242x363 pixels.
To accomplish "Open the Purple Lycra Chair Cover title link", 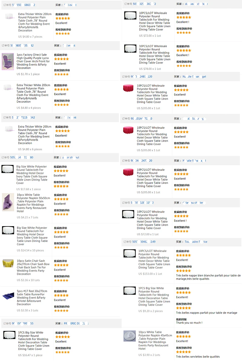I will [x=33, y=61].
